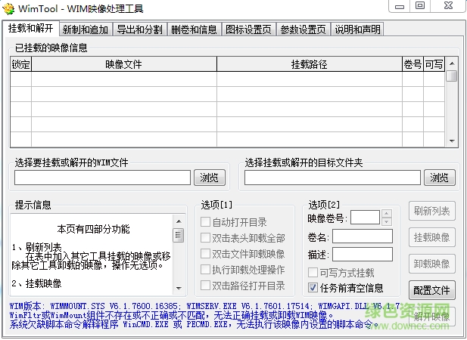Open the 配置文件 button
The height and width of the screenshot is (340, 467).
point(432,290)
